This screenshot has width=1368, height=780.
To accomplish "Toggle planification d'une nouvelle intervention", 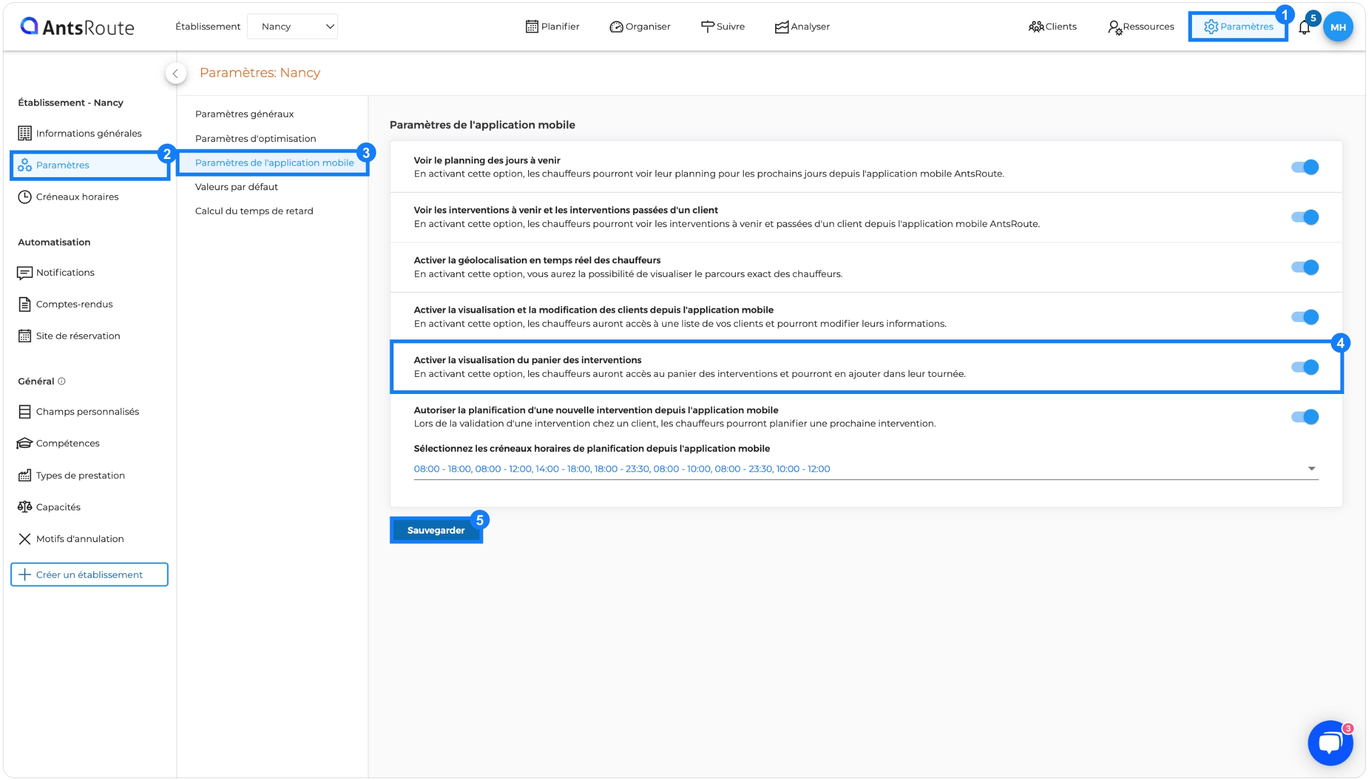I will pyautogui.click(x=1305, y=417).
